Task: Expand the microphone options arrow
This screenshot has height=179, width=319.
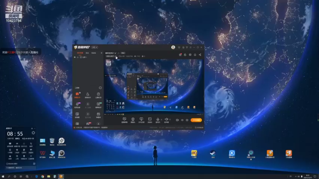Action: [x=161, y=120]
